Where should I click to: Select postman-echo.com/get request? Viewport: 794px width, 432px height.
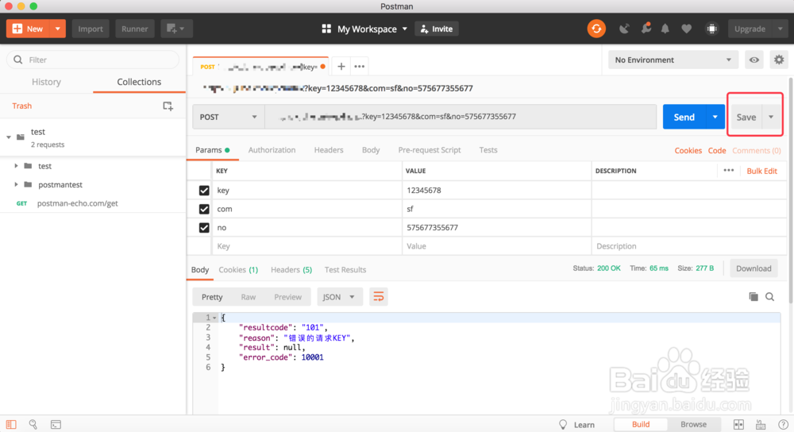[x=77, y=203]
